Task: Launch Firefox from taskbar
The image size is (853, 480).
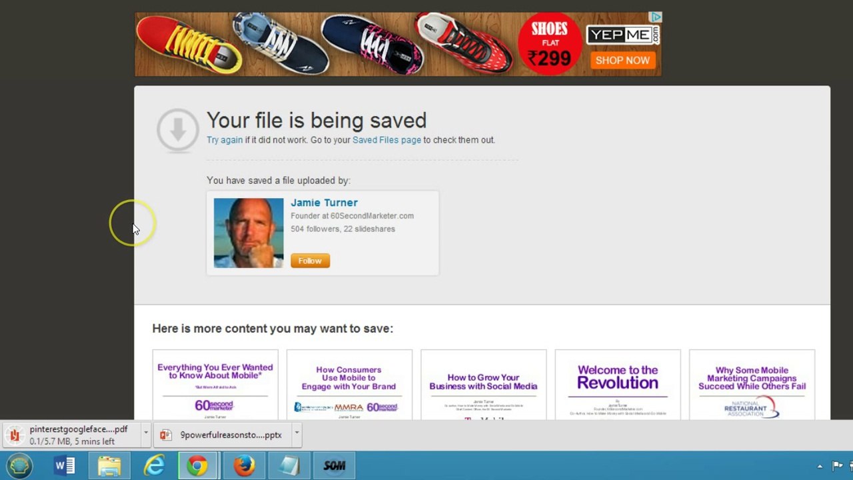Action: coord(244,465)
